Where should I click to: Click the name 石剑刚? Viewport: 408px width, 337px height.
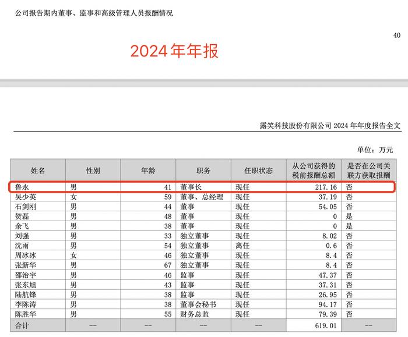pyautogui.click(x=26, y=207)
